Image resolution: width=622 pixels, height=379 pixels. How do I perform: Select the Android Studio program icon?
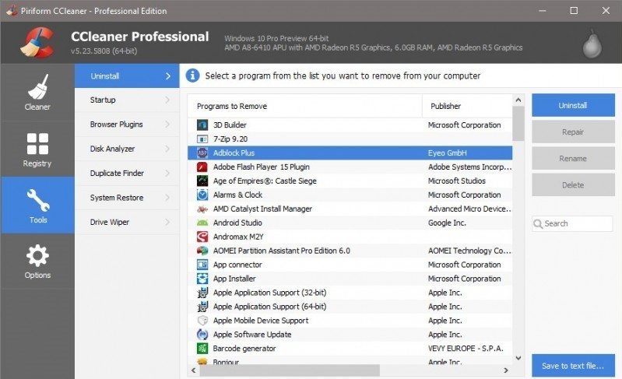(202, 223)
